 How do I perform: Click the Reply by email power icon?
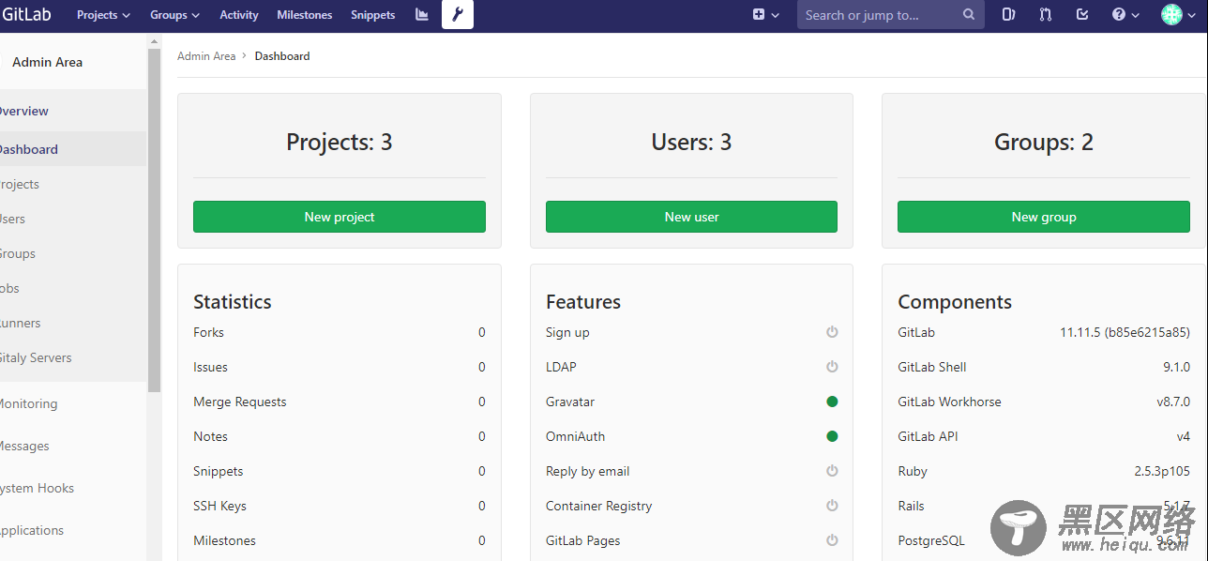point(832,471)
